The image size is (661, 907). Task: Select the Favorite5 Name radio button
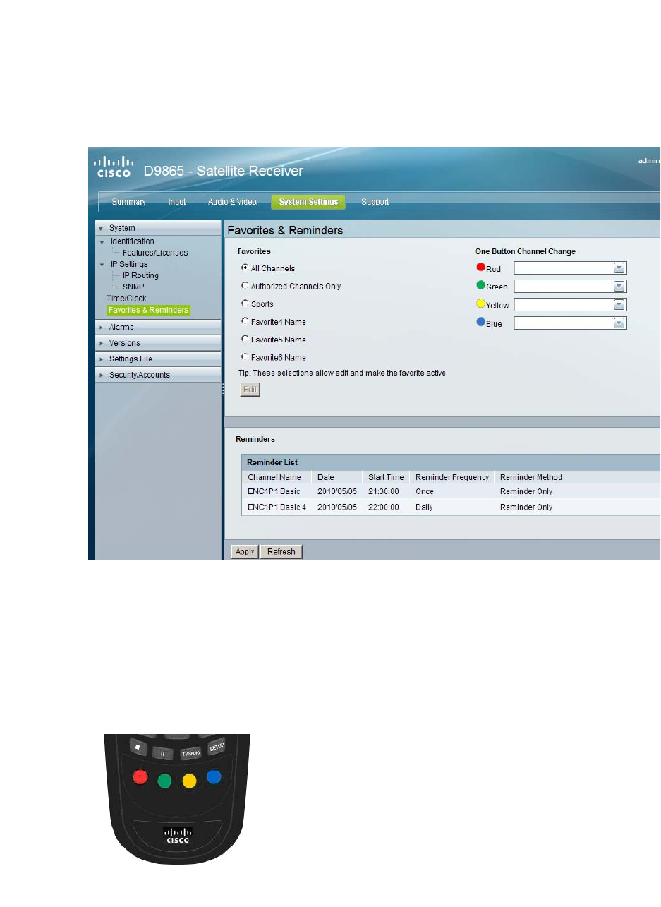click(245, 339)
